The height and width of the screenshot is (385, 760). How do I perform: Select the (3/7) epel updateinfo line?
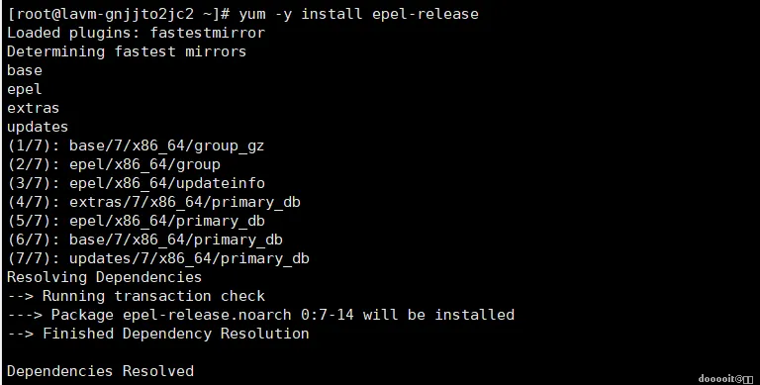point(136,183)
